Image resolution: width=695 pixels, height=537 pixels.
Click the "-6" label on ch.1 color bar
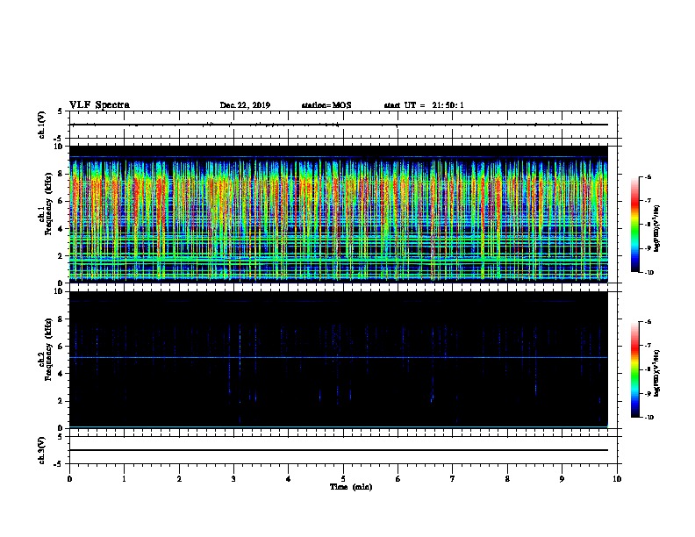click(648, 177)
